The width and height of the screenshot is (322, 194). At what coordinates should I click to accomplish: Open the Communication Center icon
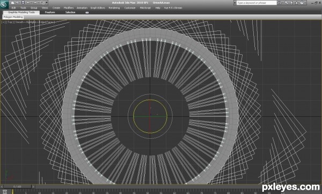291,3
